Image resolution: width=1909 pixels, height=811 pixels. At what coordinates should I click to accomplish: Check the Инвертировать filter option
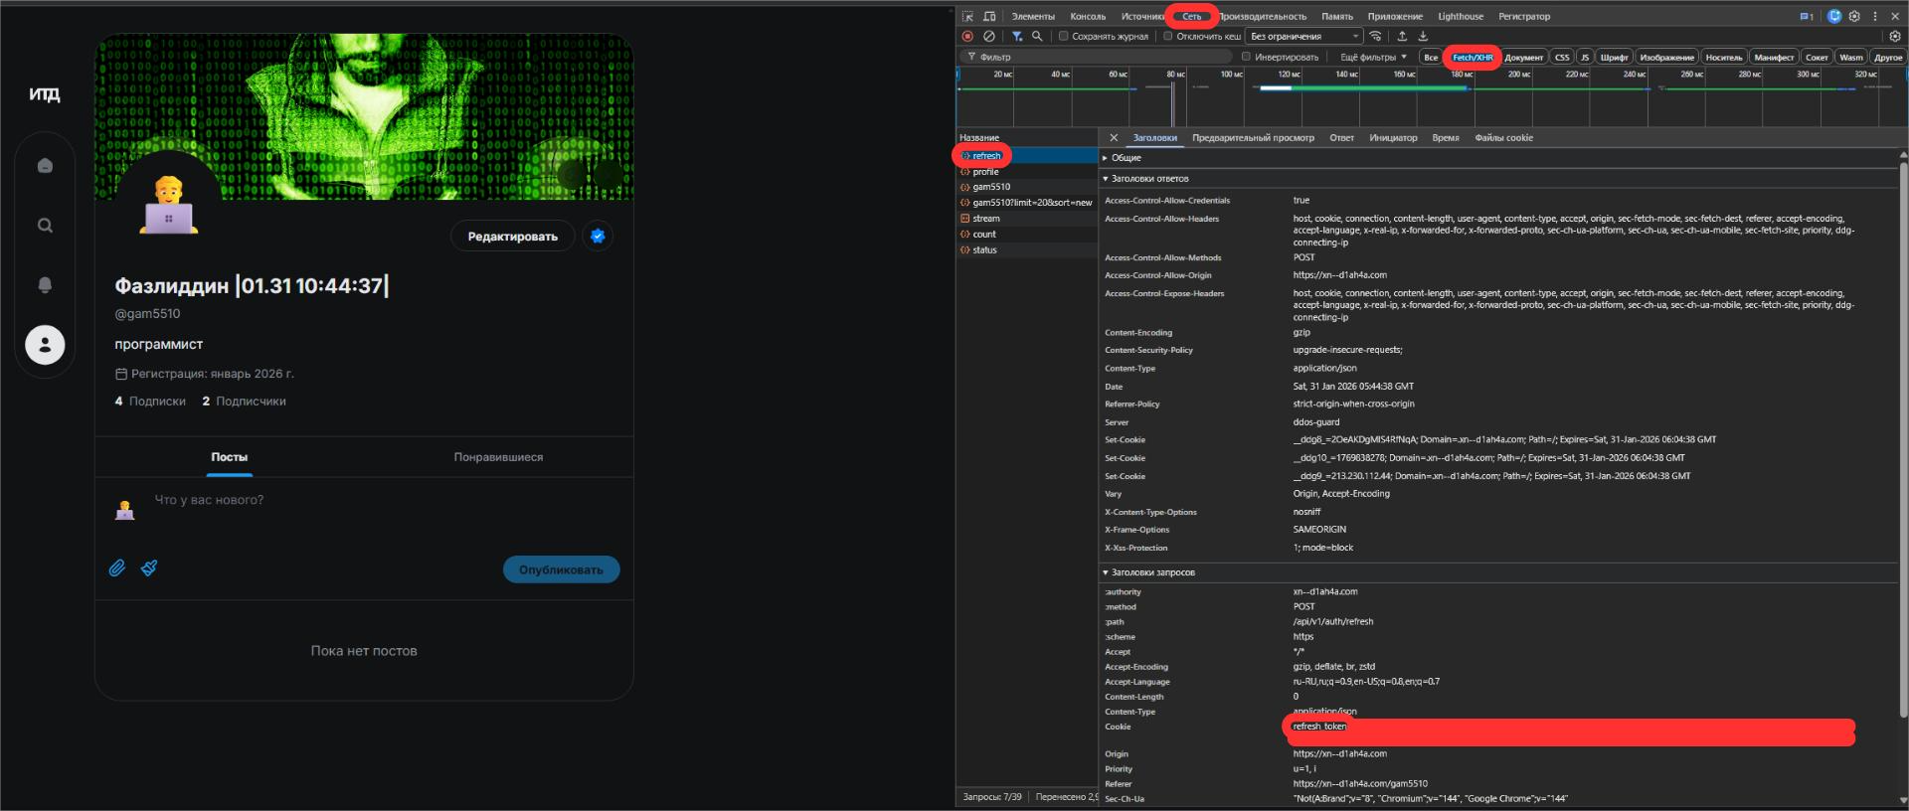(x=1246, y=57)
